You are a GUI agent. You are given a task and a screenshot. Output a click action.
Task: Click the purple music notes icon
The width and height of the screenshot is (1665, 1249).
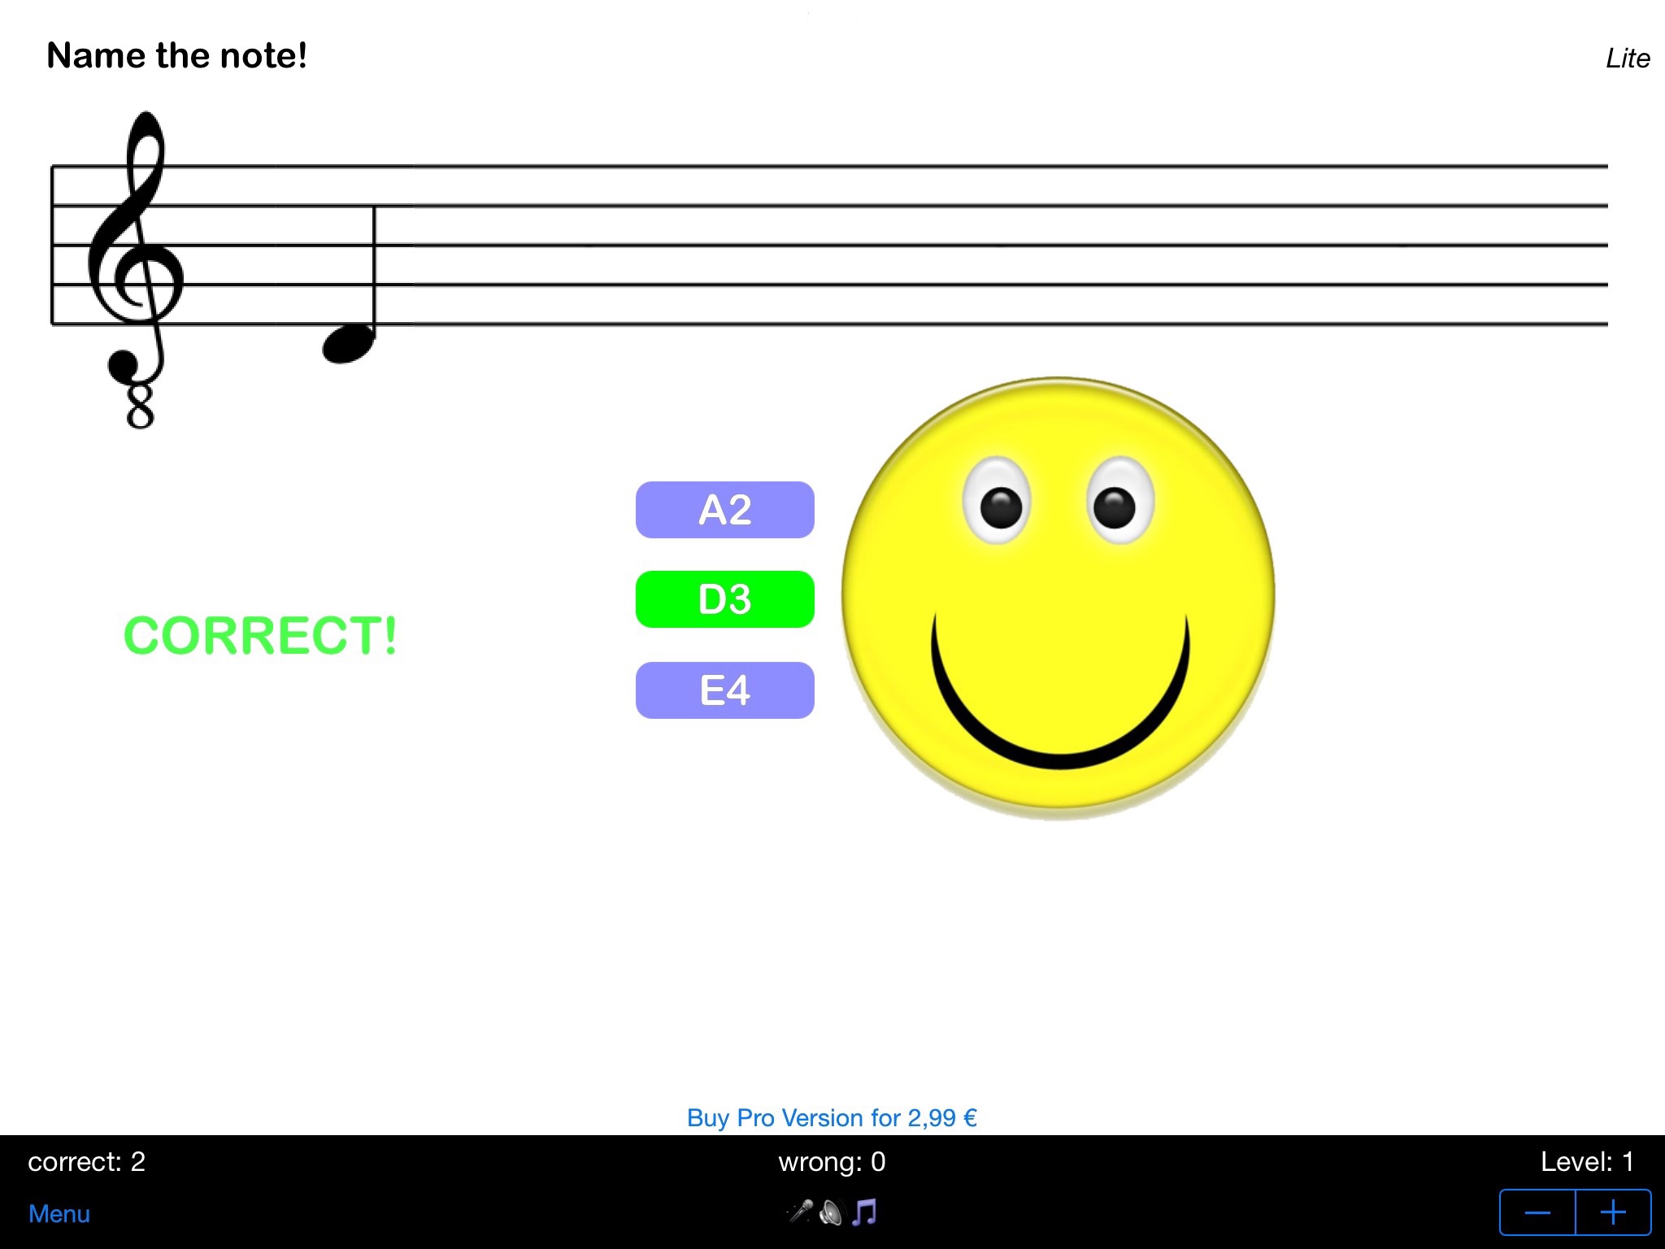(865, 1212)
